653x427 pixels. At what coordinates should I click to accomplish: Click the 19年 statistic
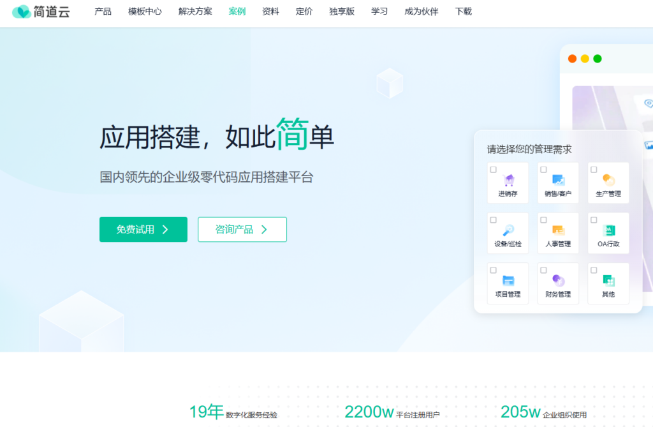click(207, 412)
